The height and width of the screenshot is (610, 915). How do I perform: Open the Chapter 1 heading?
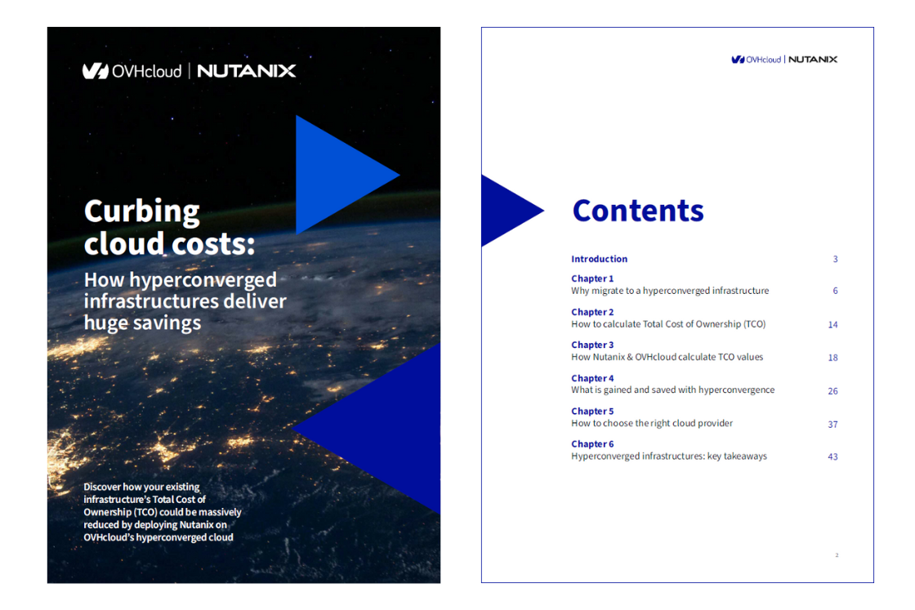tap(592, 278)
